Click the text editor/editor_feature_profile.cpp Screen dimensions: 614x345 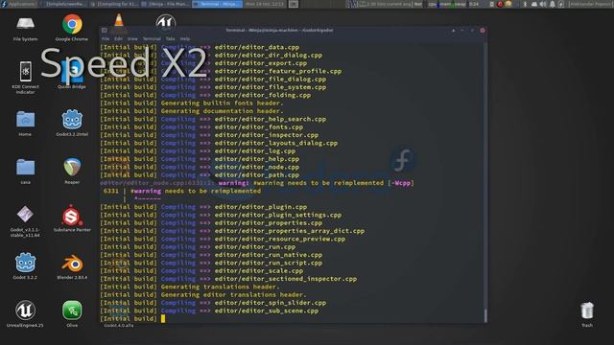tap(277, 71)
